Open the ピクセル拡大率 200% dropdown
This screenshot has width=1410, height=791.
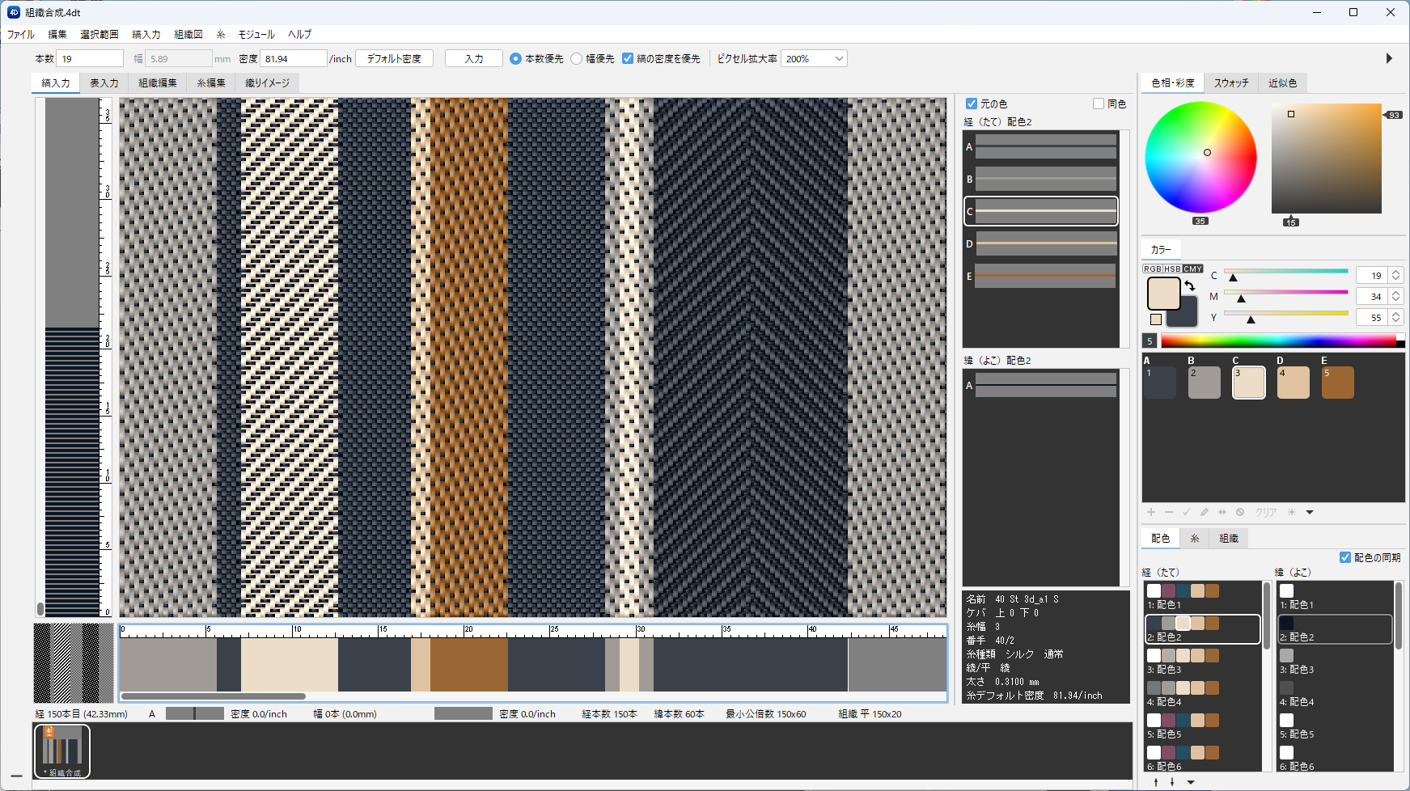[x=814, y=59]
